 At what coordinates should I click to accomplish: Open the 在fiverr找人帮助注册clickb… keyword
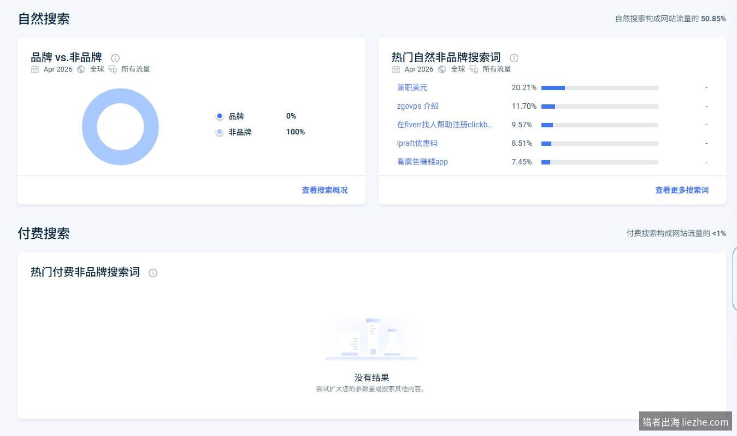[x=445, y=125]
